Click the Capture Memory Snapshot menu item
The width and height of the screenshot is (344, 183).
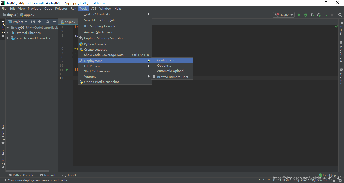(x=115, y=38)
